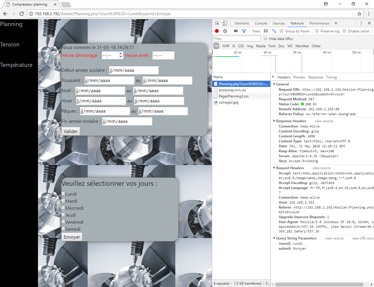Collapse the Response Headers section
Viewport: 374px width, 287px height.
pyautogui.click(x=274, y=121)
